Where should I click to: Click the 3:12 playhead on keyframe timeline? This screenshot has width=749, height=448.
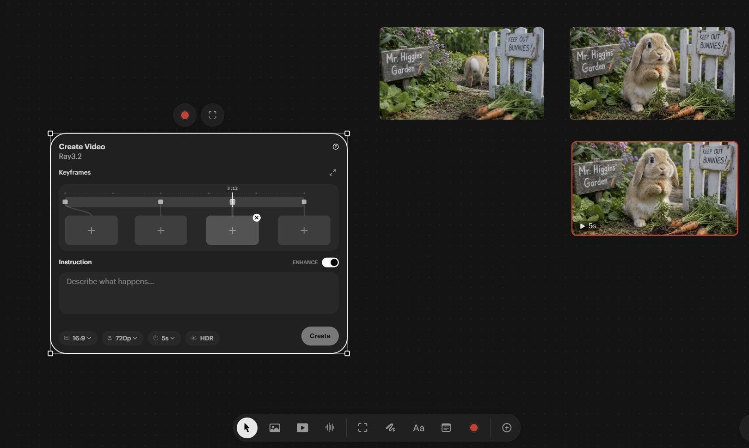233,202
